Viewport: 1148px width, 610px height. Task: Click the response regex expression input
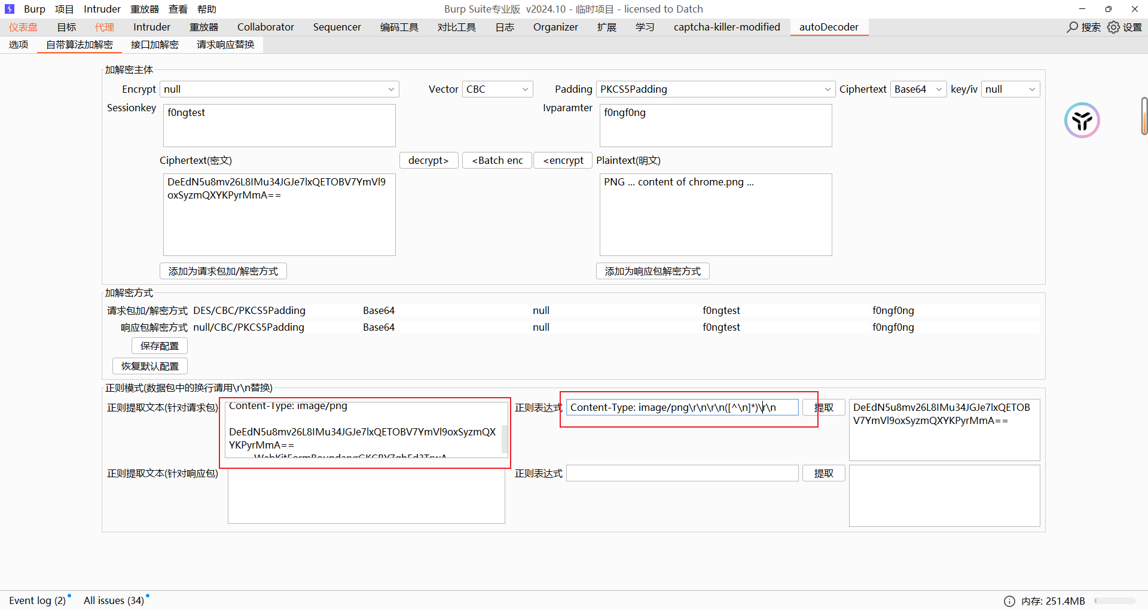[x=682, y=473]
